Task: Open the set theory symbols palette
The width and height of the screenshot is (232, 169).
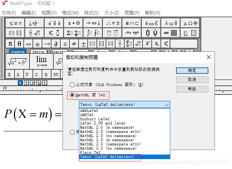Action: [x=132, y=23]
